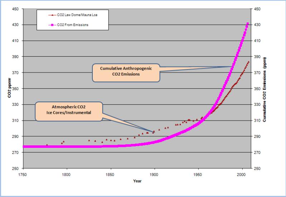Image resolution: width=286 pixels, height=197 pixels.
Task: Click the 1850 label on the x-axis
Action: [110, 175]
